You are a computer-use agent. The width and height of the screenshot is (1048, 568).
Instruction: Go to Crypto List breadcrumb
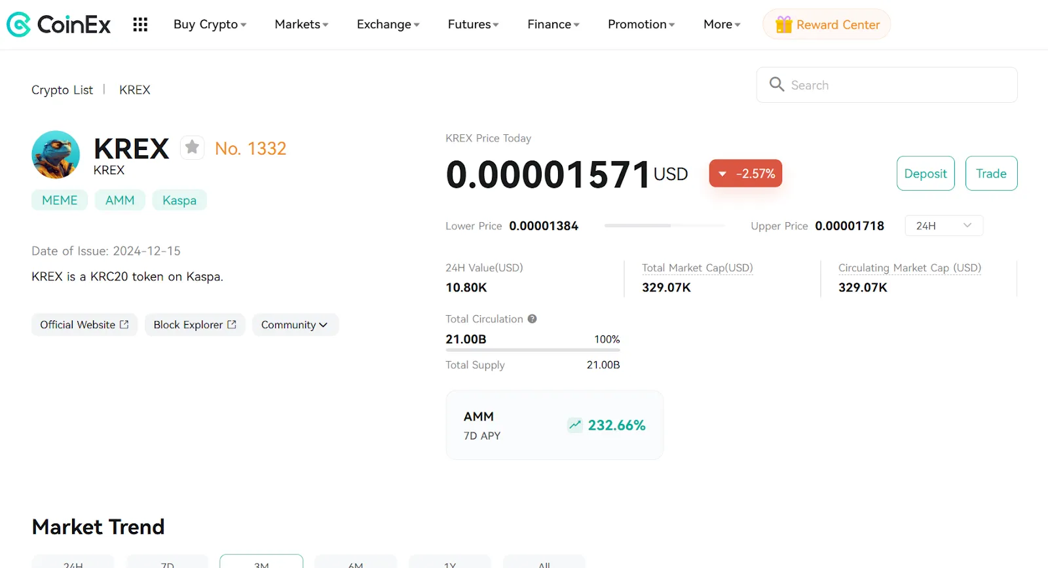coord(62,90)
